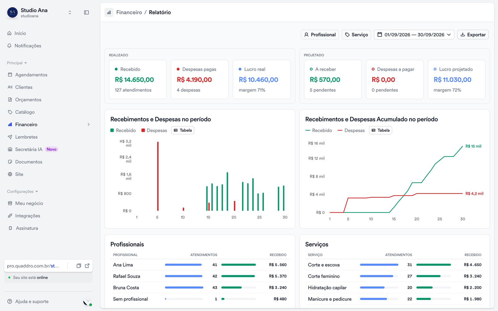Click Ana Lima's atendimentos progress bar
The width and height of the screenshot is (498, 311).
click(x=184, y=265)
